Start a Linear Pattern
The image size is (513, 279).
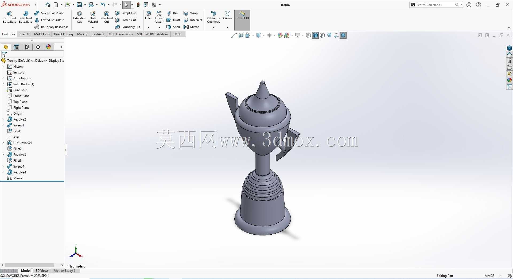[159, 17]
